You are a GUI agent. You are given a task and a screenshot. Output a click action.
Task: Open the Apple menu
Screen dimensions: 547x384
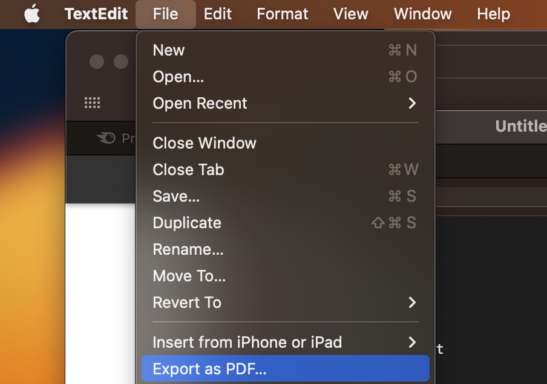click(31, 14)
